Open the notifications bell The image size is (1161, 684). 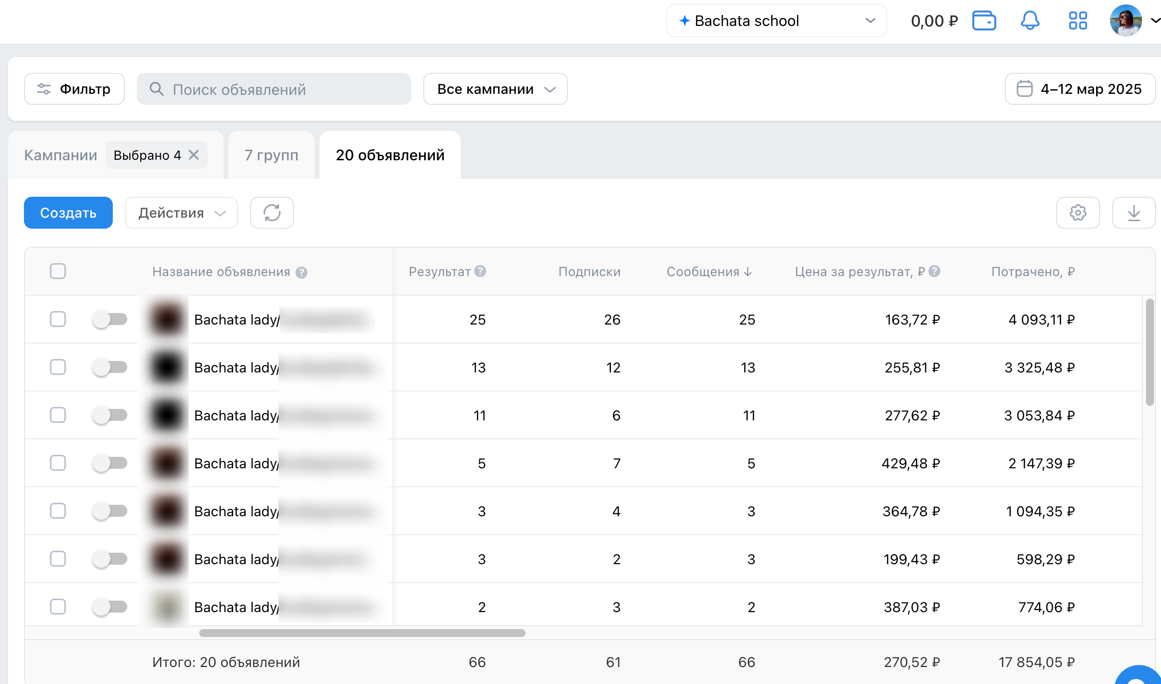[x=1030, y=21]
